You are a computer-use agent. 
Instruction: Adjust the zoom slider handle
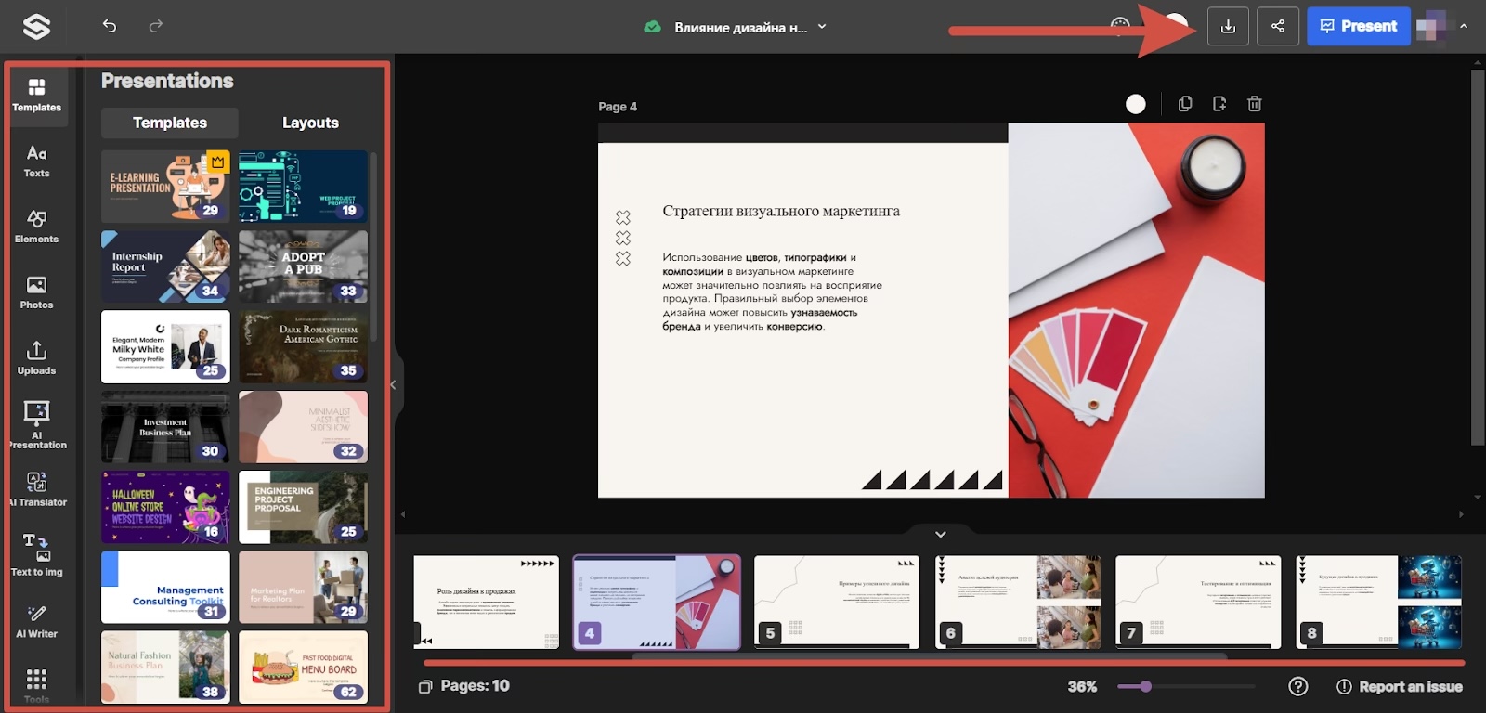click(1146, 687)
